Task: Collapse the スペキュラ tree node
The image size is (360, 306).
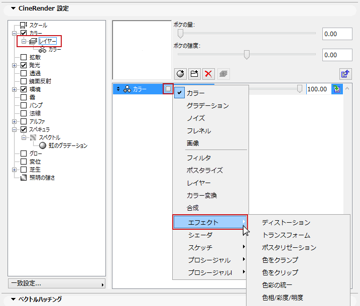Action: coord(14,129)
